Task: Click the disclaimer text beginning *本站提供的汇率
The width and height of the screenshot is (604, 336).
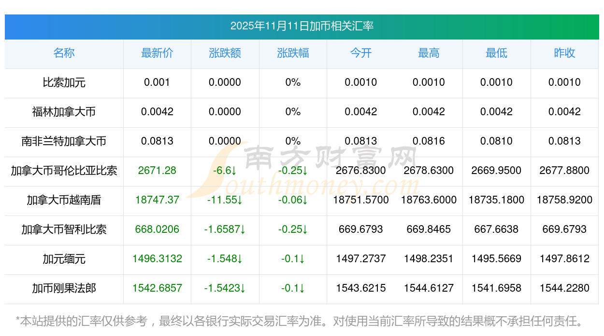Action: (x=300, y=321)
